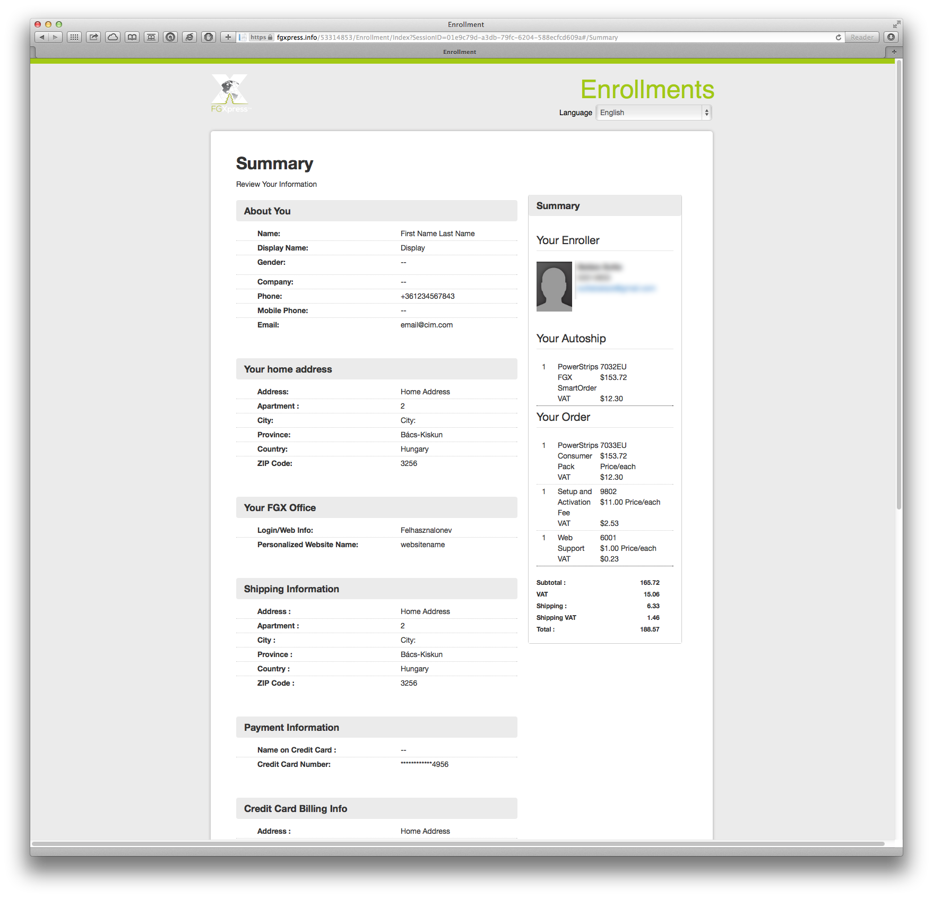This screenshot has width=933, height=898.
Task: Open a new tab with the tab-bar plus
Action: click(x=894, y=52)
